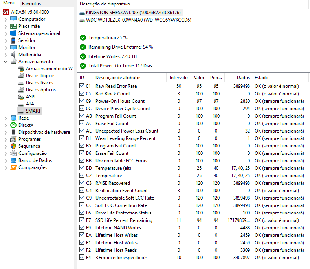Toggle F4 Fornecedor específico checkbox

coord(82,257)
